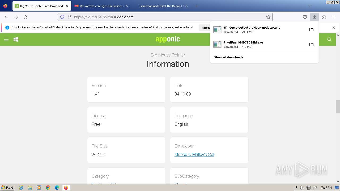The width and height of the screenshot is (340, 191).
Task: Launch media player from taskbar
Action: tap(39, 188)
